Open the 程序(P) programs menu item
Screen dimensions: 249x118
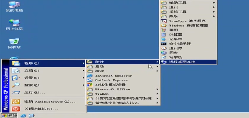(48, 63)
